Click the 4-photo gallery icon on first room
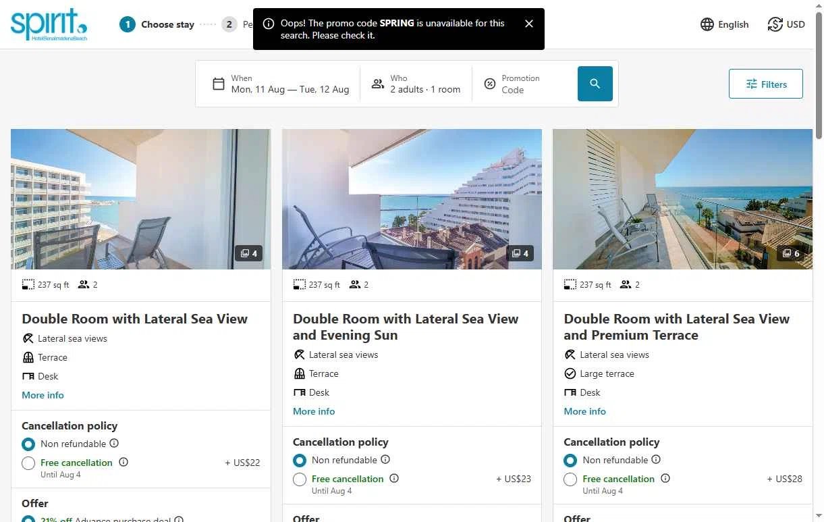This screenshot has width=824, height=522. (x=249, y=253)
